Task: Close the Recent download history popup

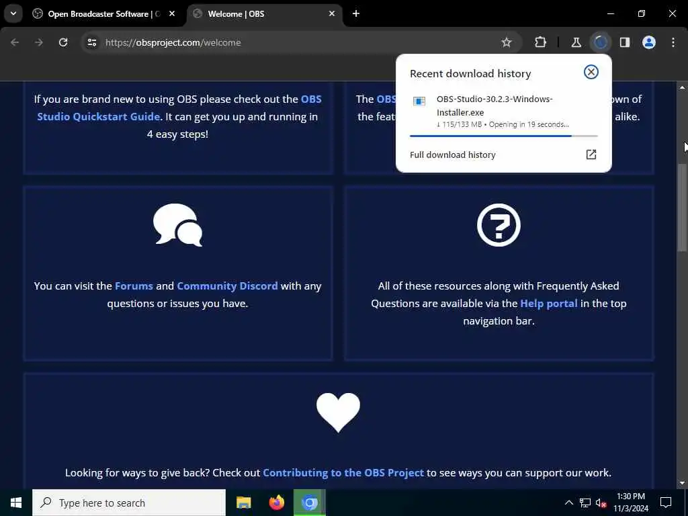Action: pyautogui.click(x=591, y=72)
